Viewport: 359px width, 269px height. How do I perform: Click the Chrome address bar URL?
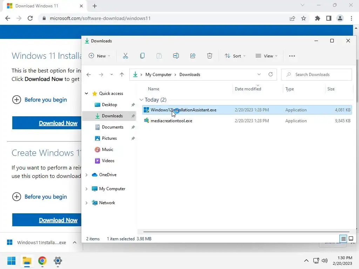(100, 18)
